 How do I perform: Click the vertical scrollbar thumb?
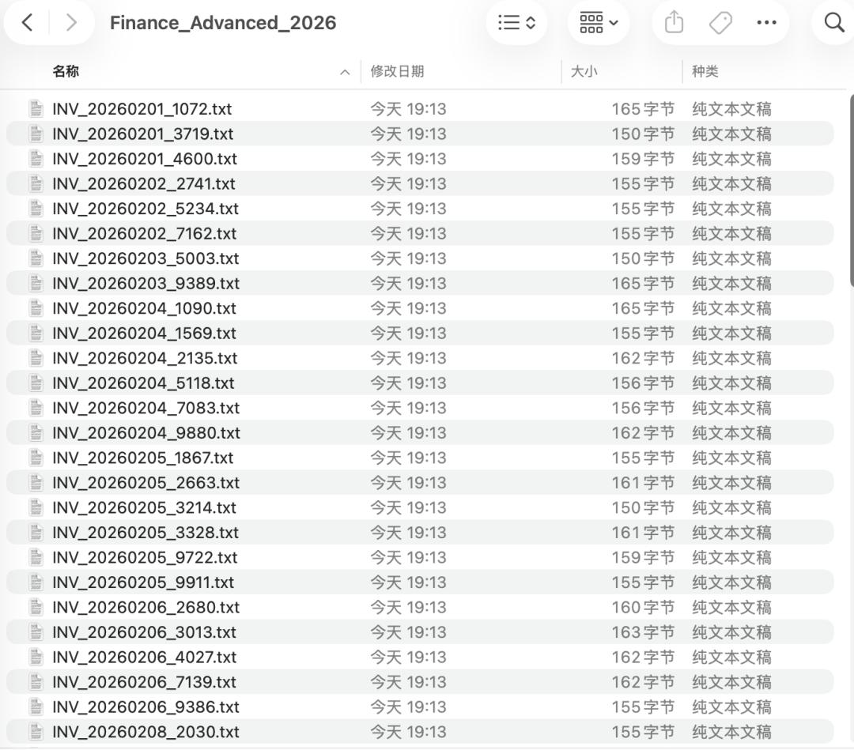851,190
